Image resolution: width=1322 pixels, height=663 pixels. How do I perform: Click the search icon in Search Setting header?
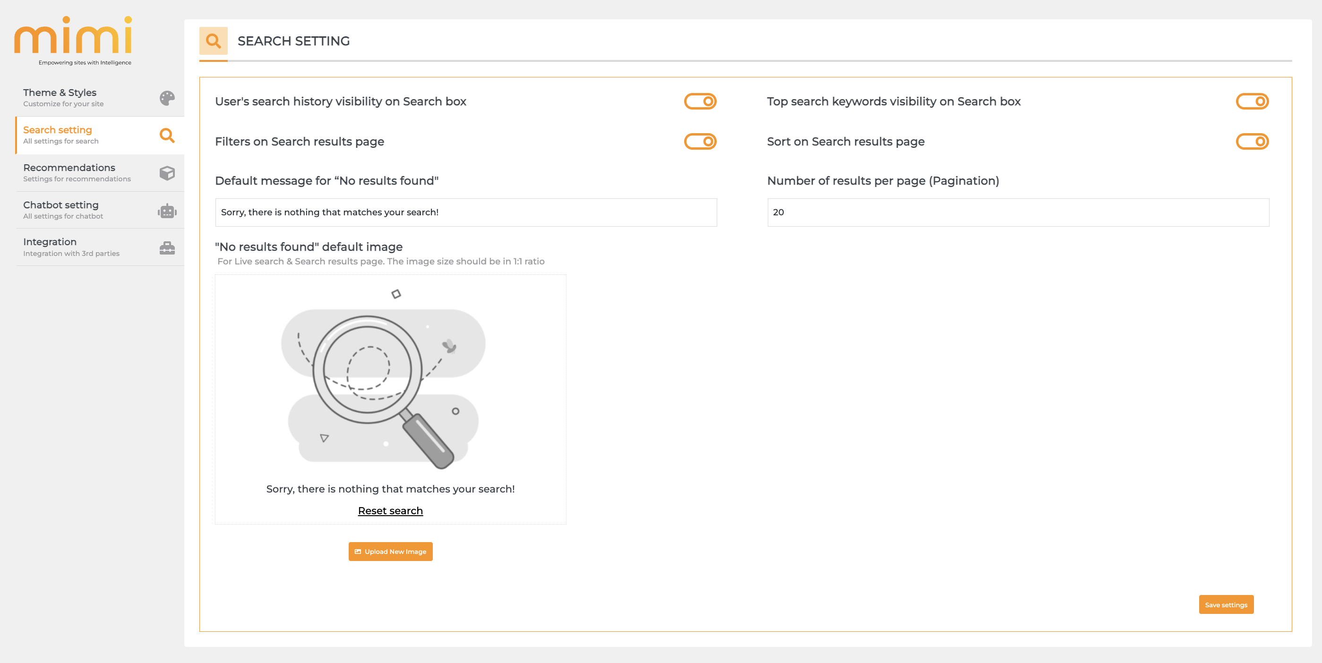click(213, 41)
